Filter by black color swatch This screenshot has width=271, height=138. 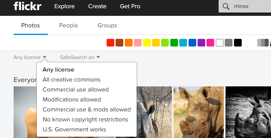(x=238, y=43)
